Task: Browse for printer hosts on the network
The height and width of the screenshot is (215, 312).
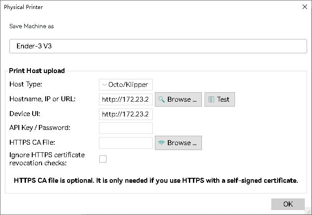Action: pos(178,99)
